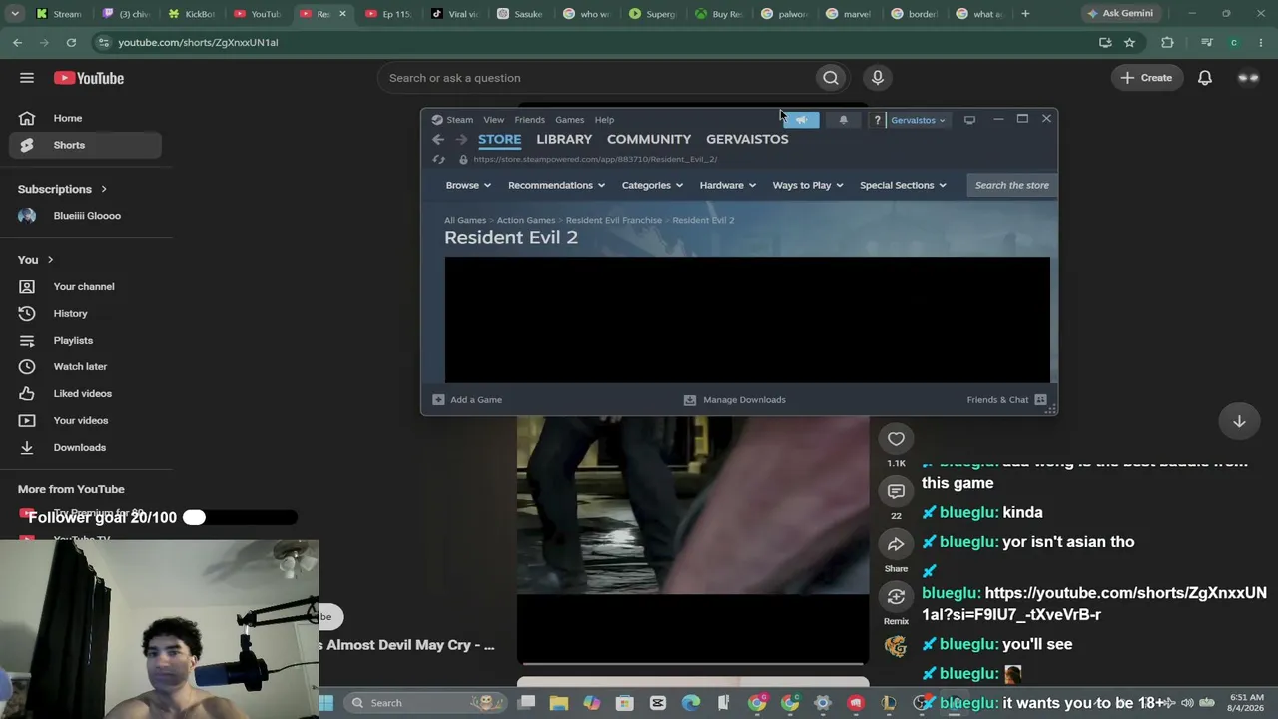Click the YouTube logo
1278x719 pixels.
pos(89,78)
